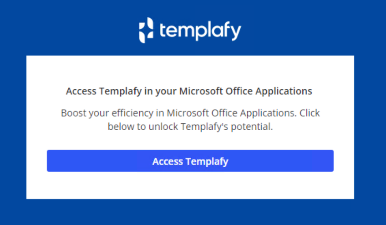The image size is (386, 225).
Task: Click the word 'Access' on the blue button
Action: click(167, 161)
